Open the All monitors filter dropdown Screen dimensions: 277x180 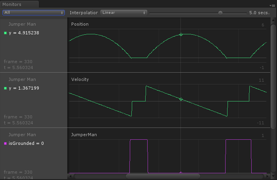pos(34,13)
